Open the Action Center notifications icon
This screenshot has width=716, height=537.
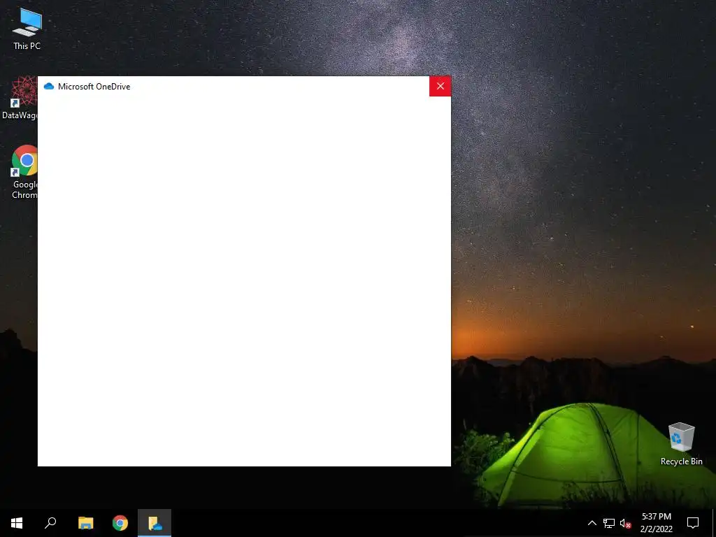click(x=693, y=523)
